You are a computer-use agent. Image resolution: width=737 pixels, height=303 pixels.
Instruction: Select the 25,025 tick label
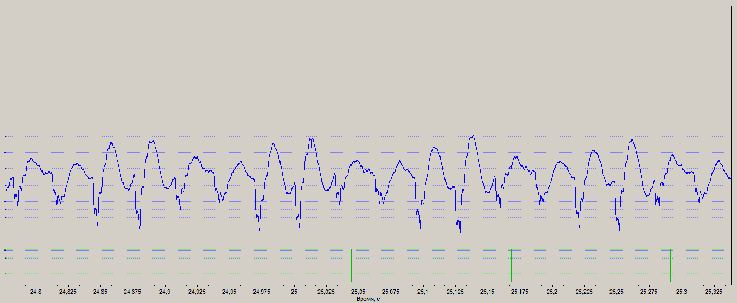(x=326, y=292)
